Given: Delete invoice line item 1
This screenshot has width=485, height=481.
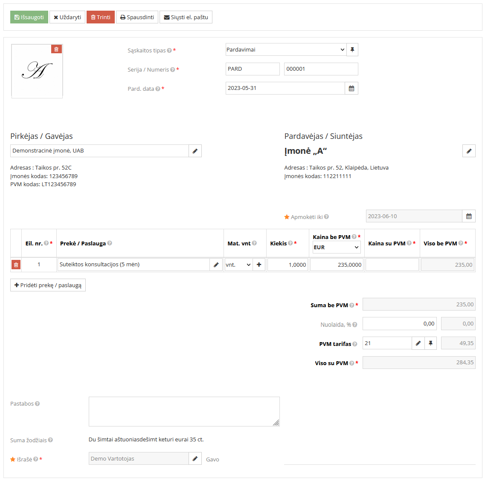Looking at the screenshot, I should tap(16, 265).
